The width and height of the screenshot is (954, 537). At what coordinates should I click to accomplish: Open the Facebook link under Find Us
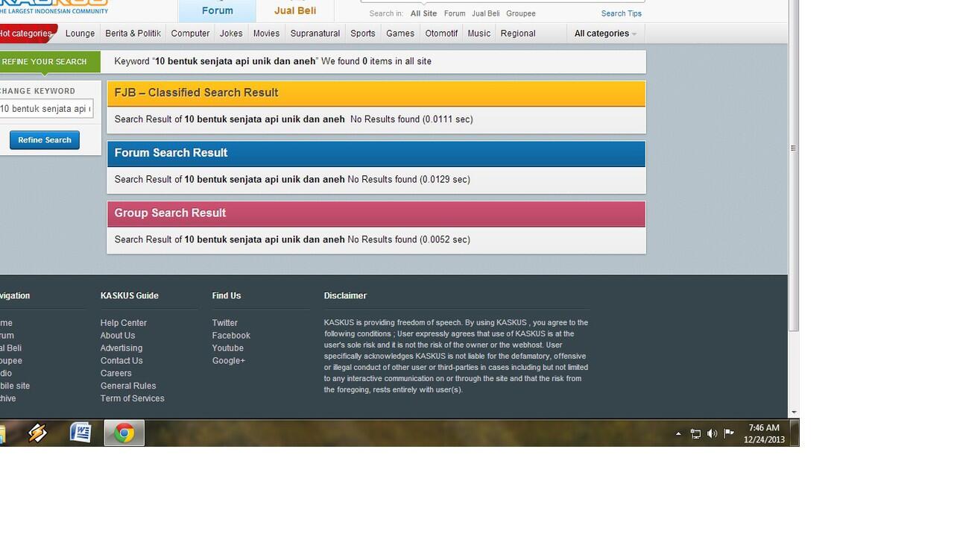coord(231,336)
